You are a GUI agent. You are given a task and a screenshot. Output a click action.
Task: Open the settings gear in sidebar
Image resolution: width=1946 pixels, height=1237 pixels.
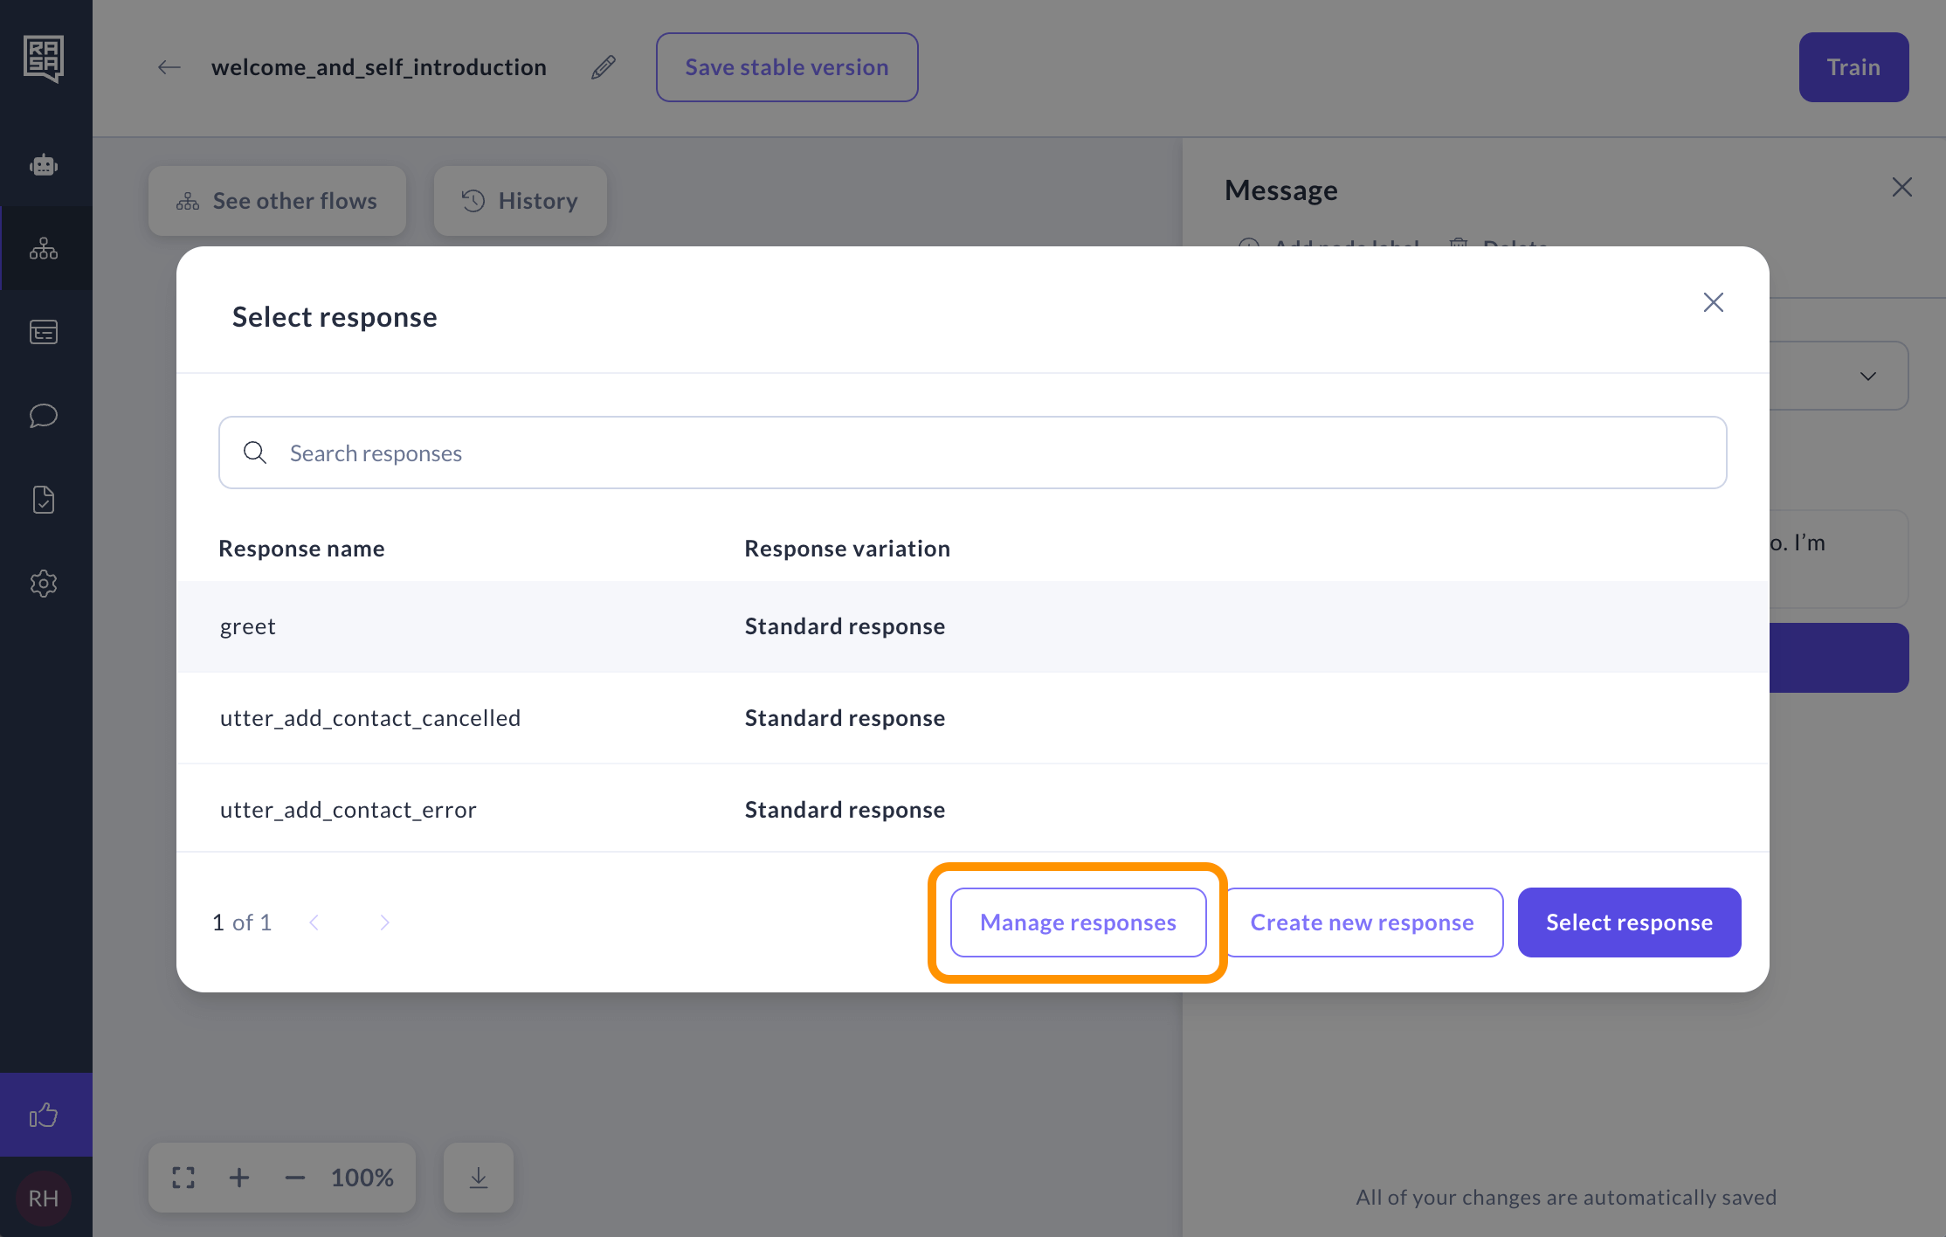coord(44,584)
